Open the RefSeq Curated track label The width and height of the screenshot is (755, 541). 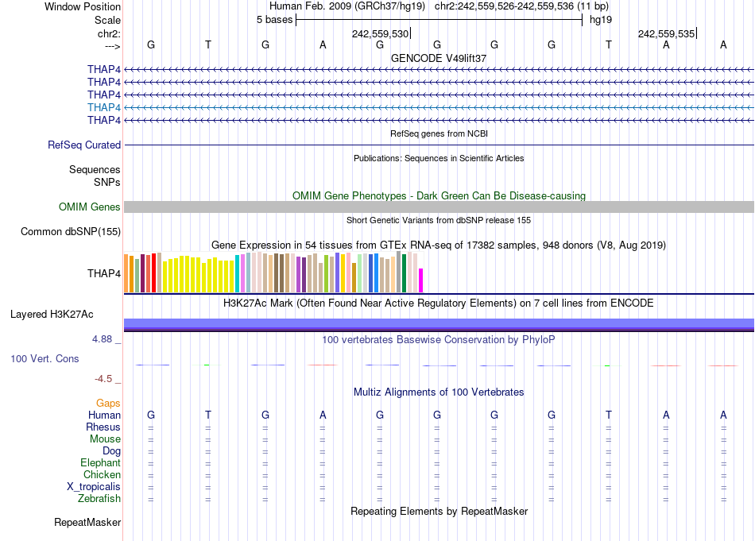(x=84, y=145)
